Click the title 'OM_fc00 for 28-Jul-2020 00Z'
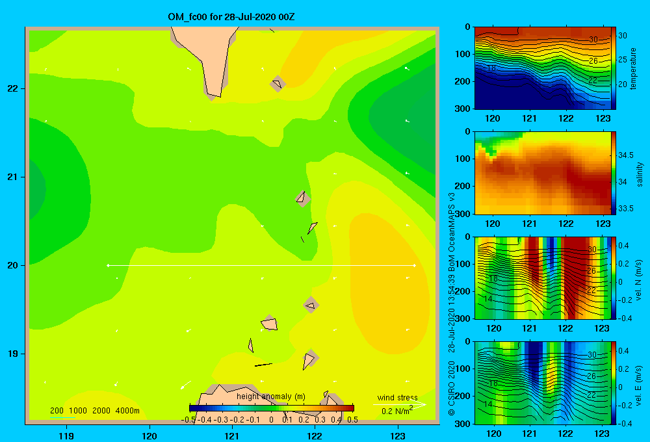The height and width of the screenshot is (442, 650). click(231, 17)
